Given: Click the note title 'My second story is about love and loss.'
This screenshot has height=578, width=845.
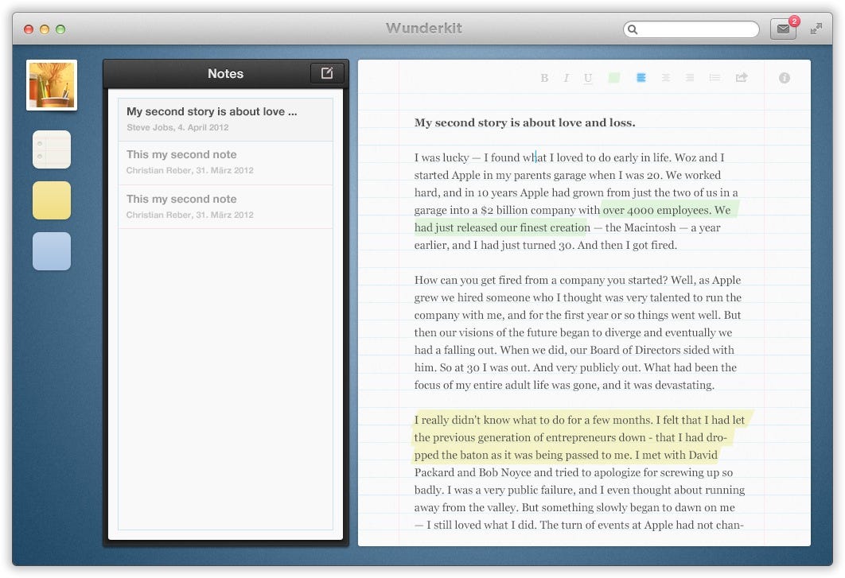Looking at the screenshot, I should [524, 122].
